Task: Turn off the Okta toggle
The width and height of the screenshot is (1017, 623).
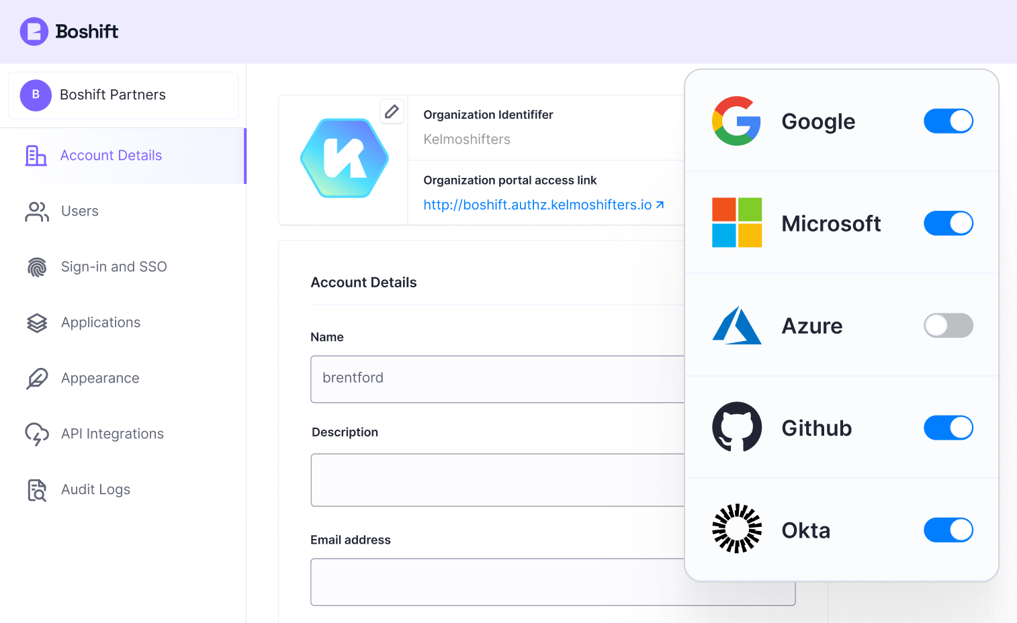Action: [948, 530]
